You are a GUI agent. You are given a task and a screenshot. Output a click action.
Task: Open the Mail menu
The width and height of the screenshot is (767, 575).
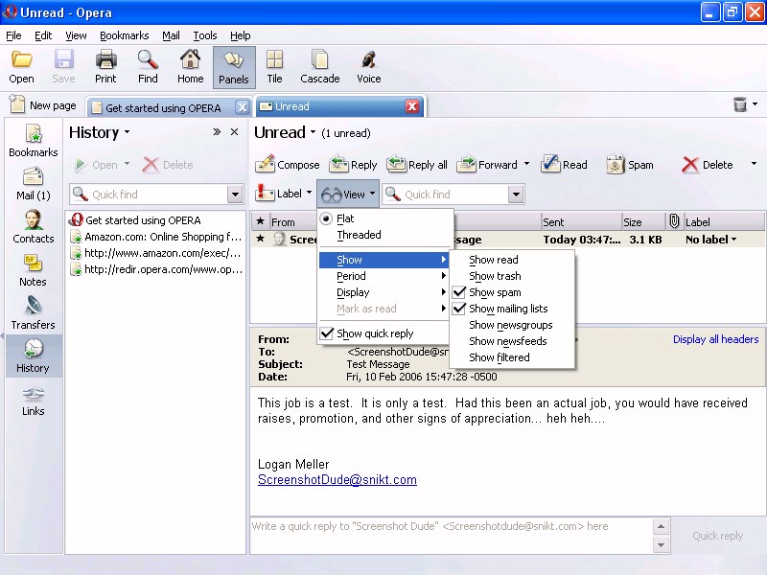(x=172, y=35)
